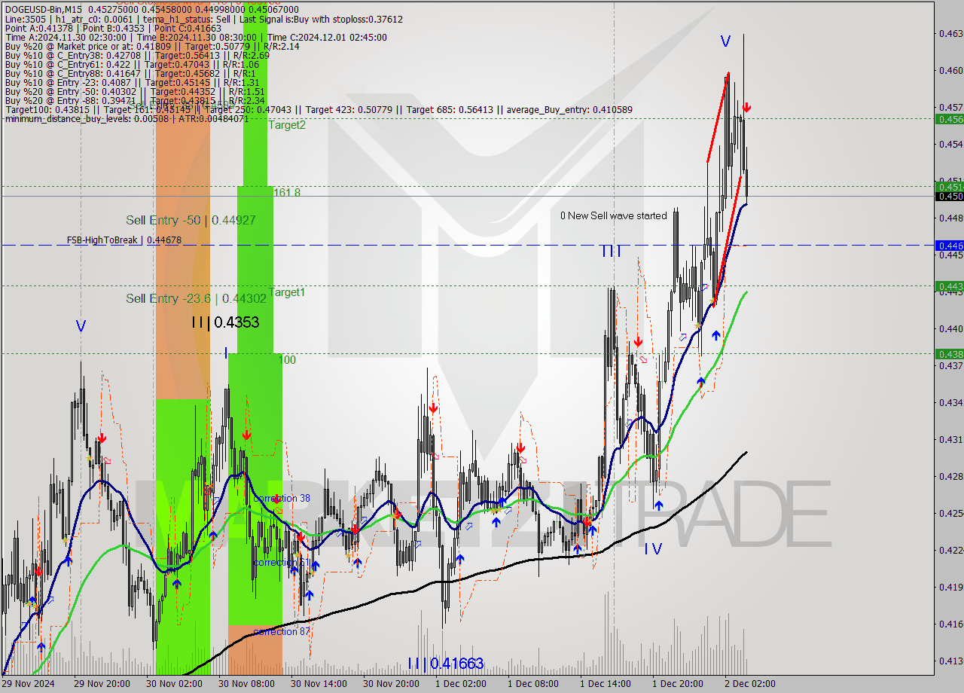Click the '0 New Sell wave started' annotation
This screenshot has height=693, width=964.
click(614, 215)
